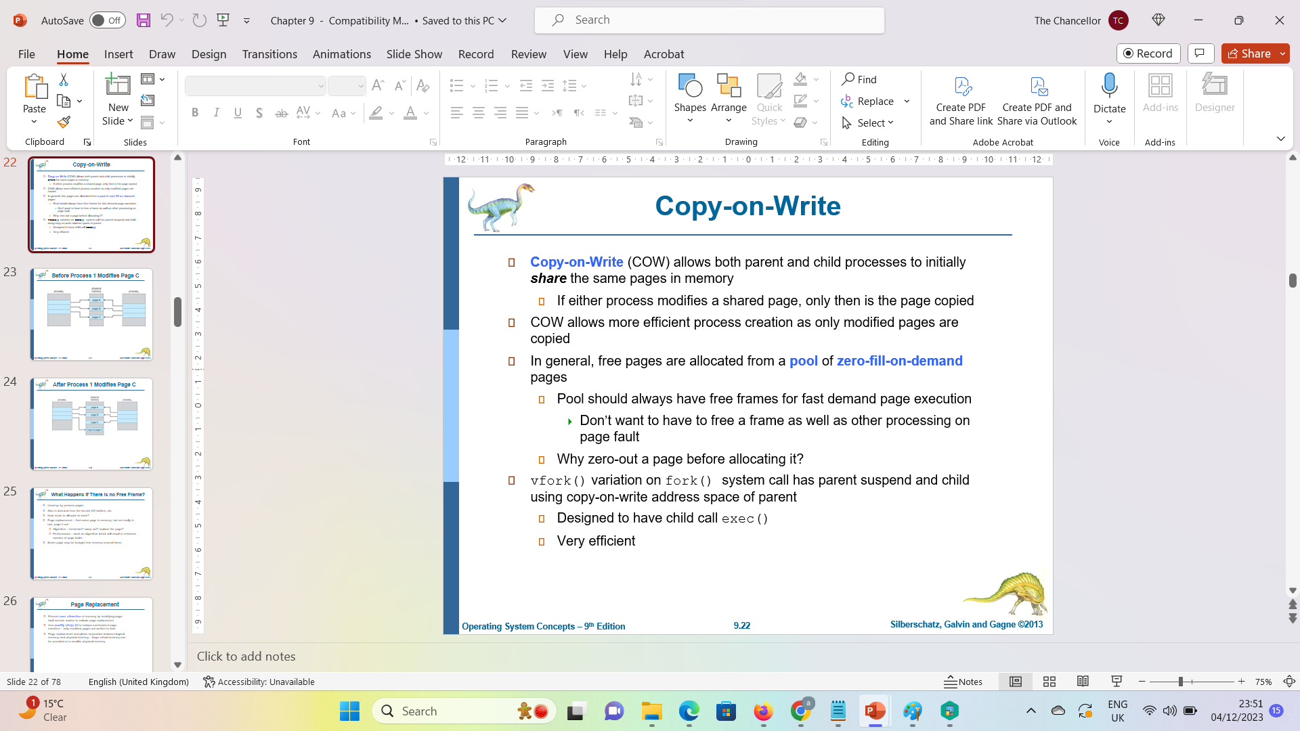Open the Dictate voice tool
This screenshot has width=1300, height=731.
click(x=1108, y=91)
